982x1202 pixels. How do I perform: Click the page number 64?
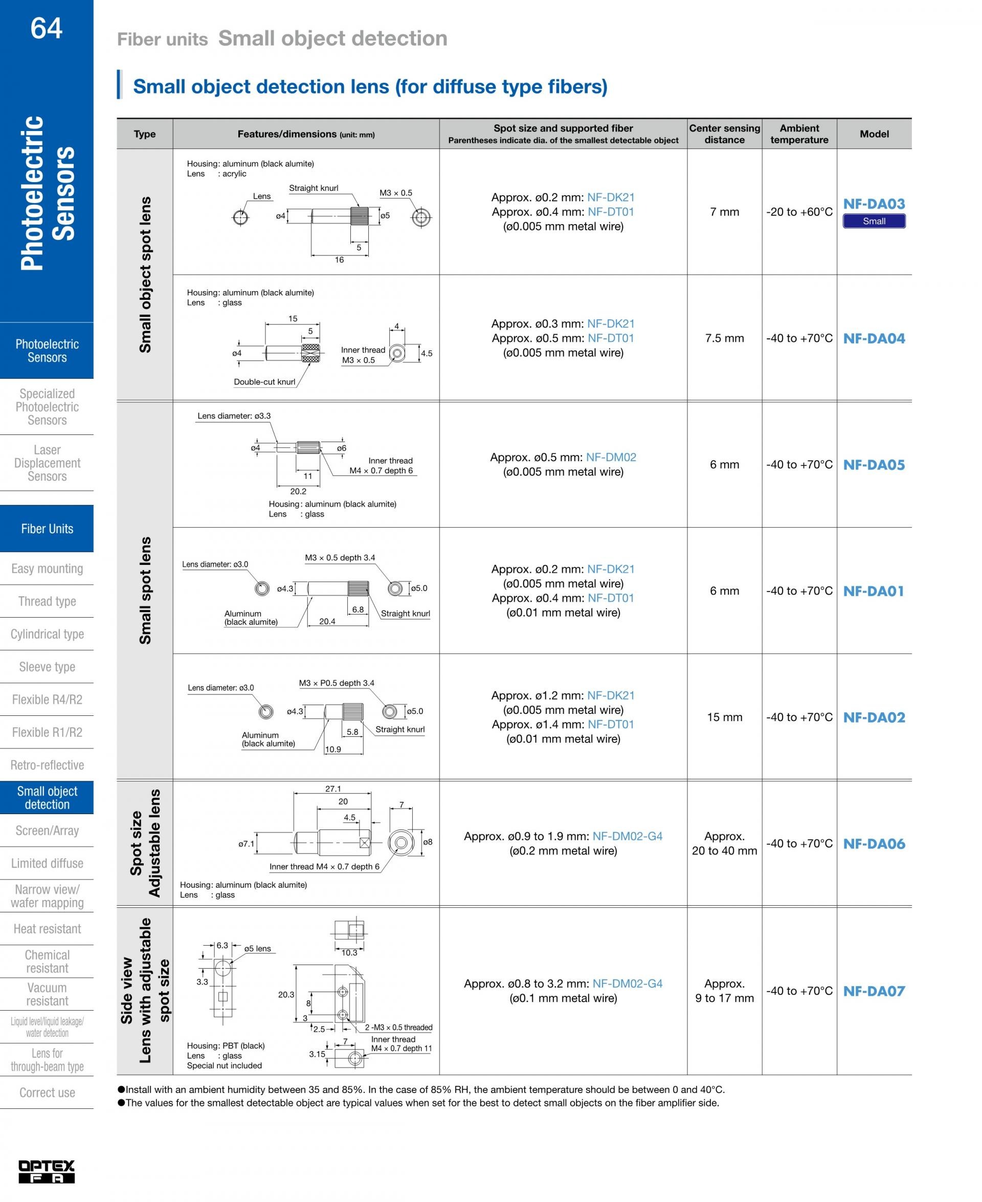tap(47, 28)
